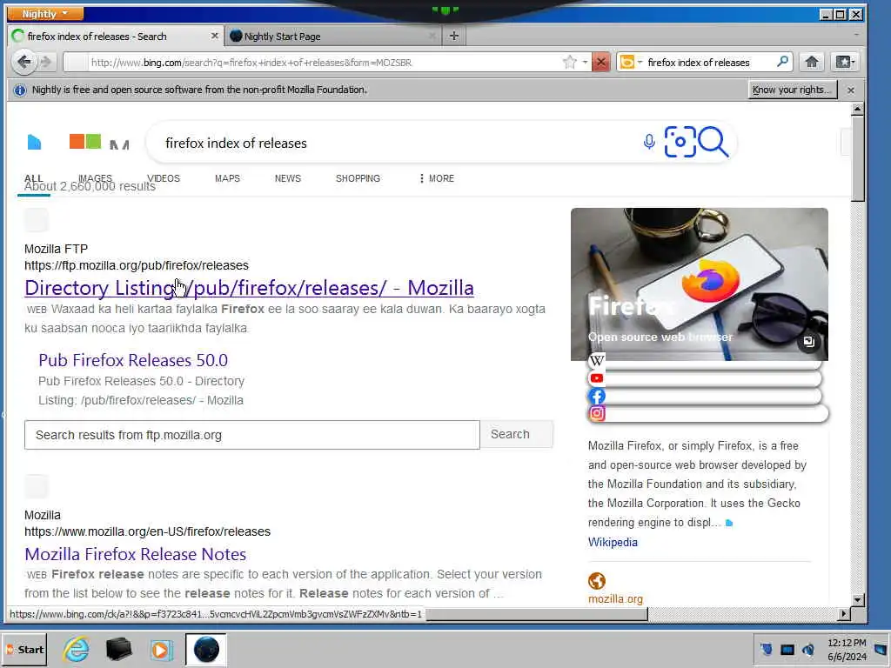
Task: Open the YouTube icon in Firefox panel
Action: coord(597,378)
